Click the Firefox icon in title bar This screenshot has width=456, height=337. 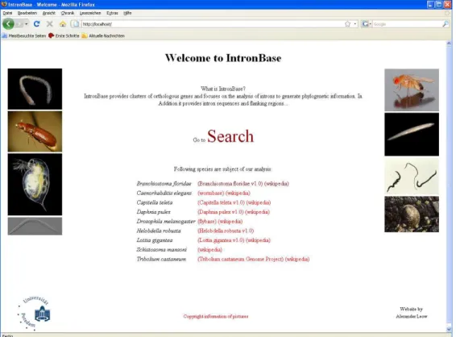point(4,4)
